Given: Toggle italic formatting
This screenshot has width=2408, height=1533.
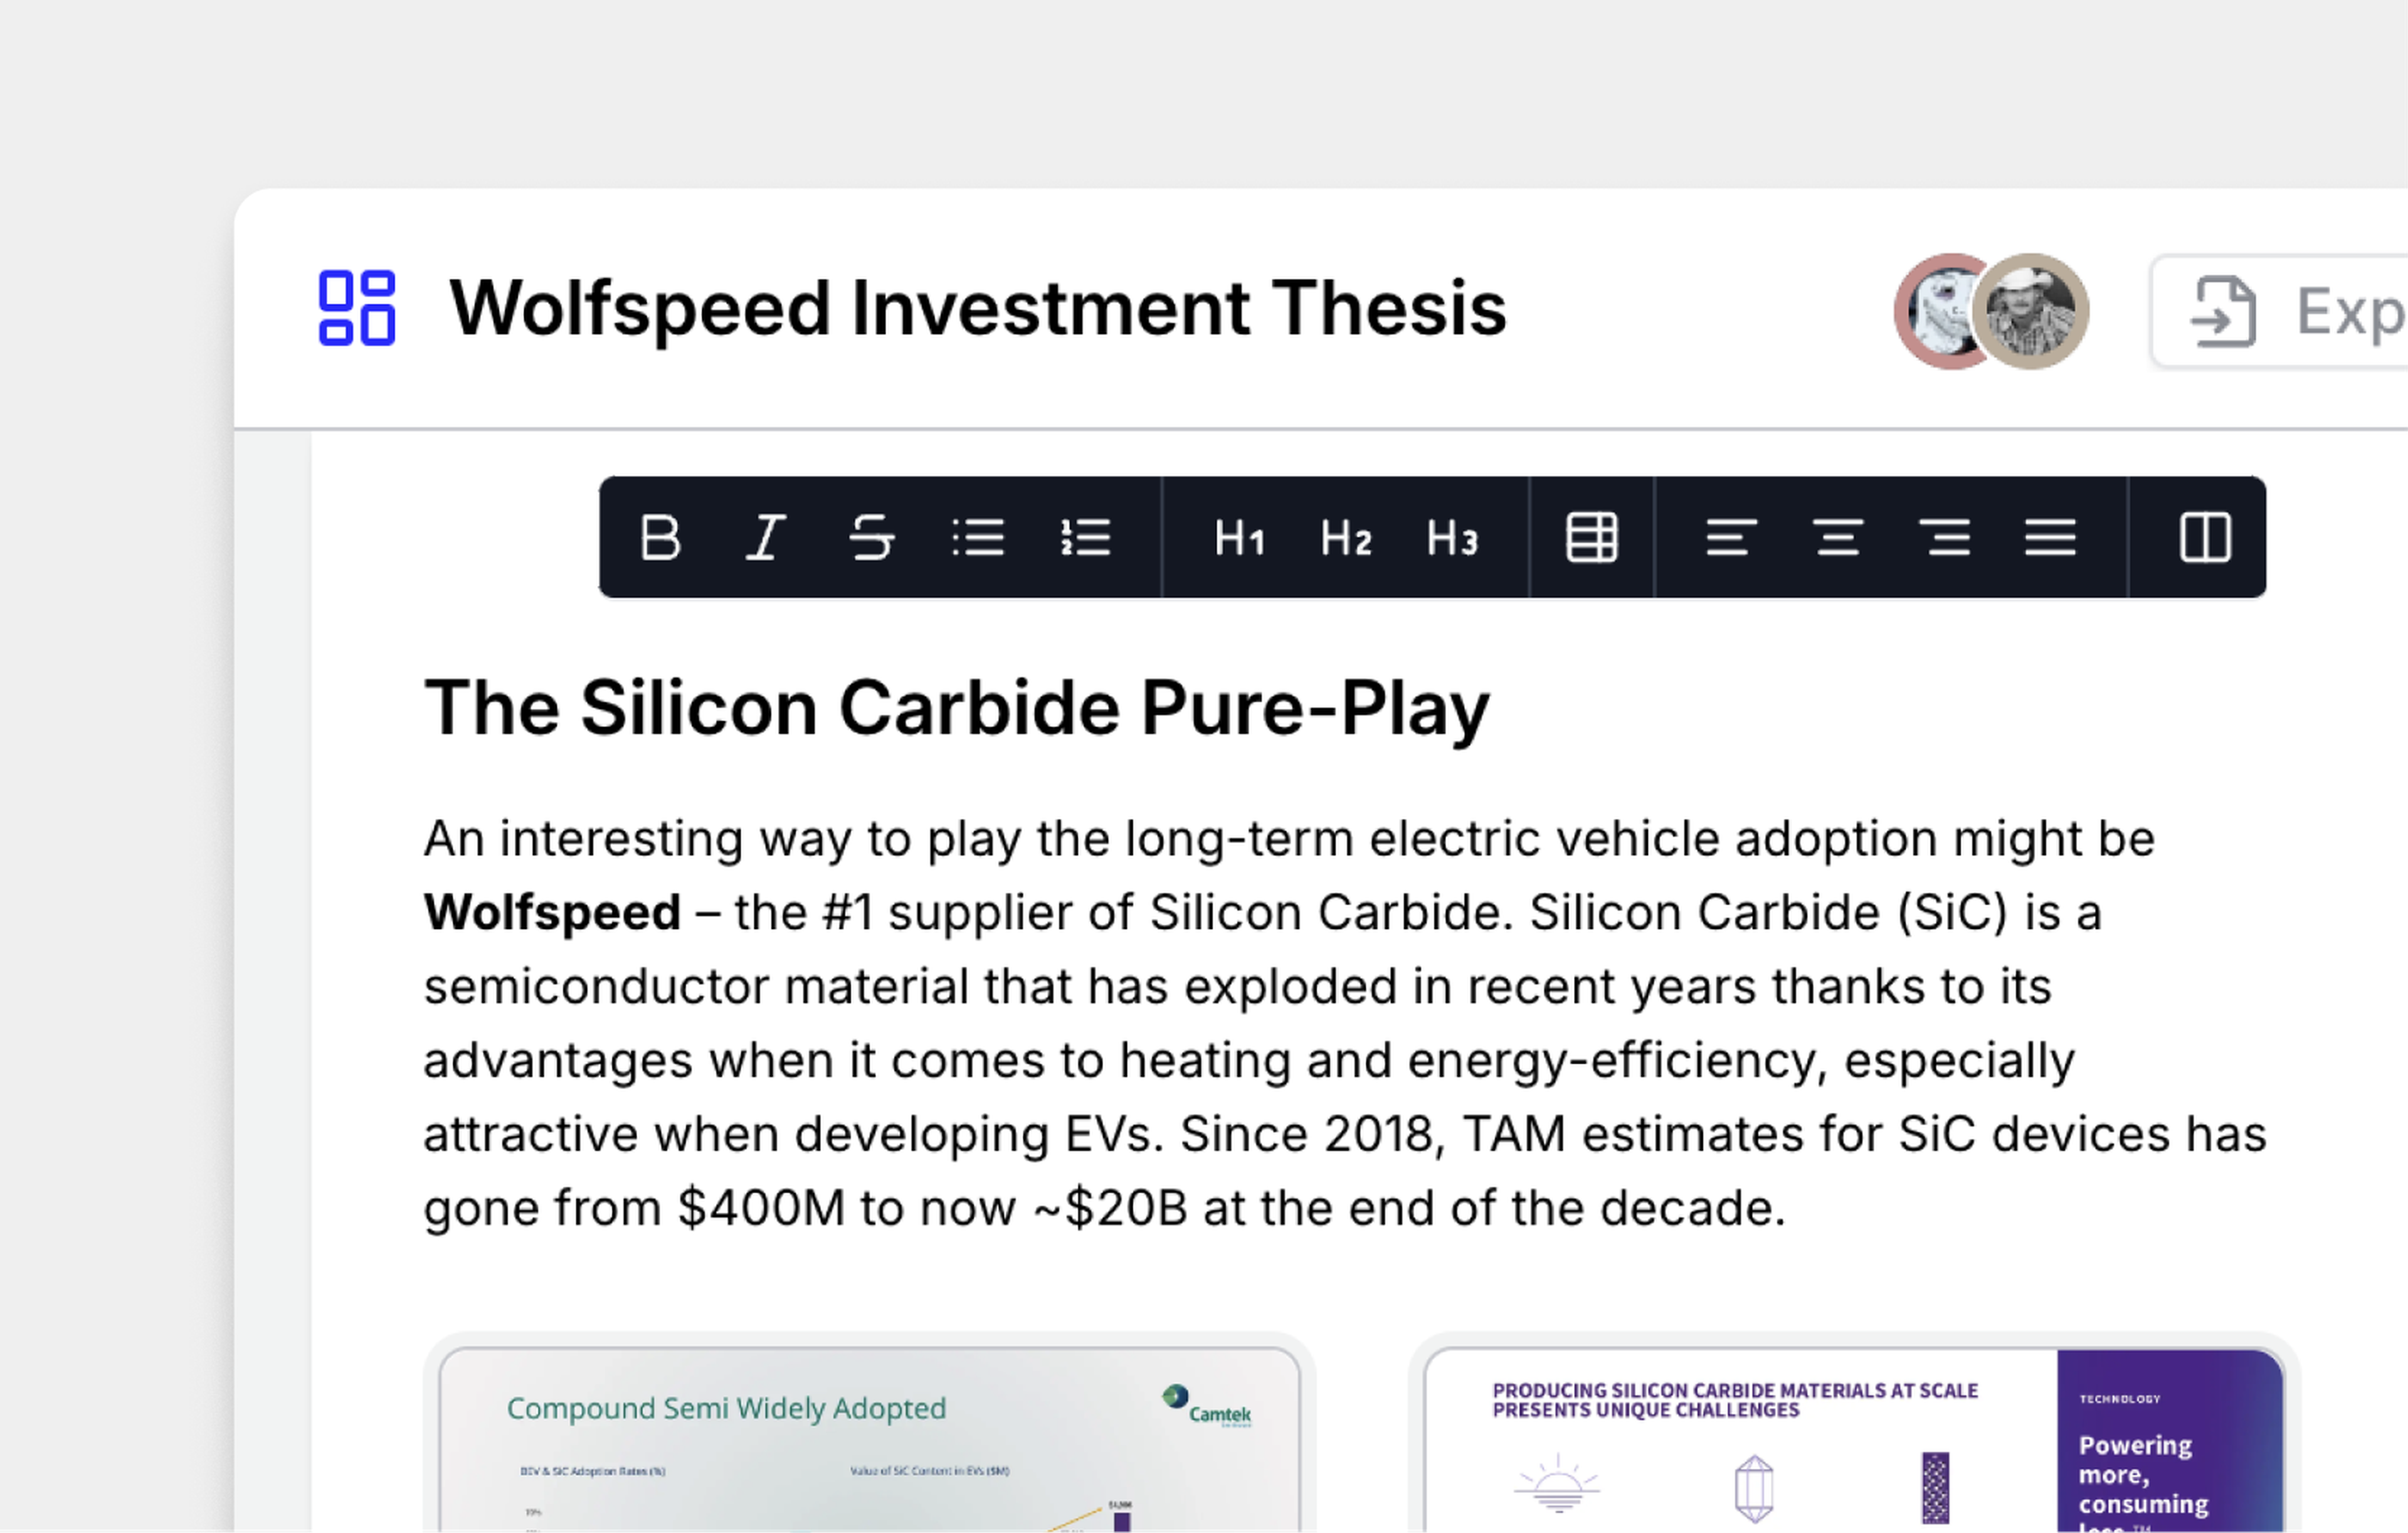Looking at the screenshot, I should (x=766, y=538).
